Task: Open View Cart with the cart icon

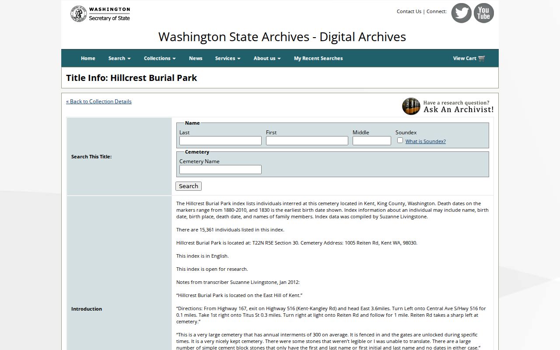Action: [x=469, y=58]
